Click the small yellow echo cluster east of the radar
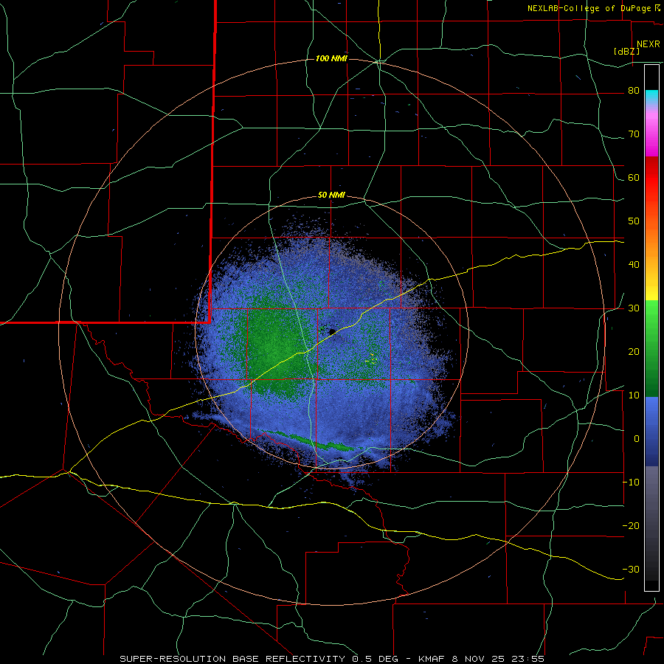664x664 pixels. click(x=371, y=359)
